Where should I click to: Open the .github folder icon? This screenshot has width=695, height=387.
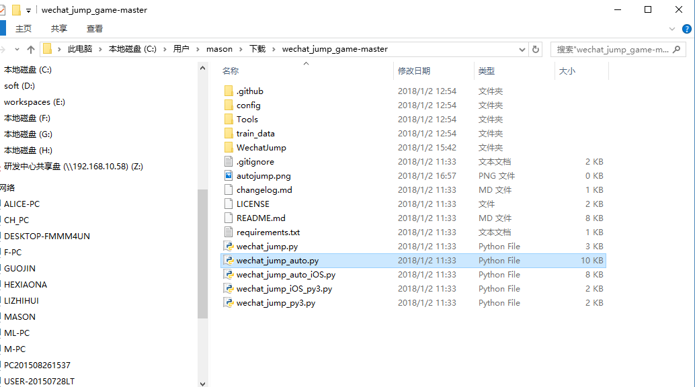pos(229,91)
